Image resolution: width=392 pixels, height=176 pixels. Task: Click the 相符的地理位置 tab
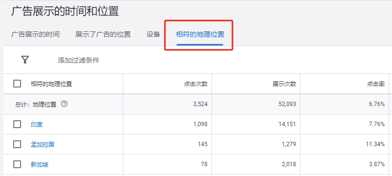pyautogui.click(x=200, y=34)
